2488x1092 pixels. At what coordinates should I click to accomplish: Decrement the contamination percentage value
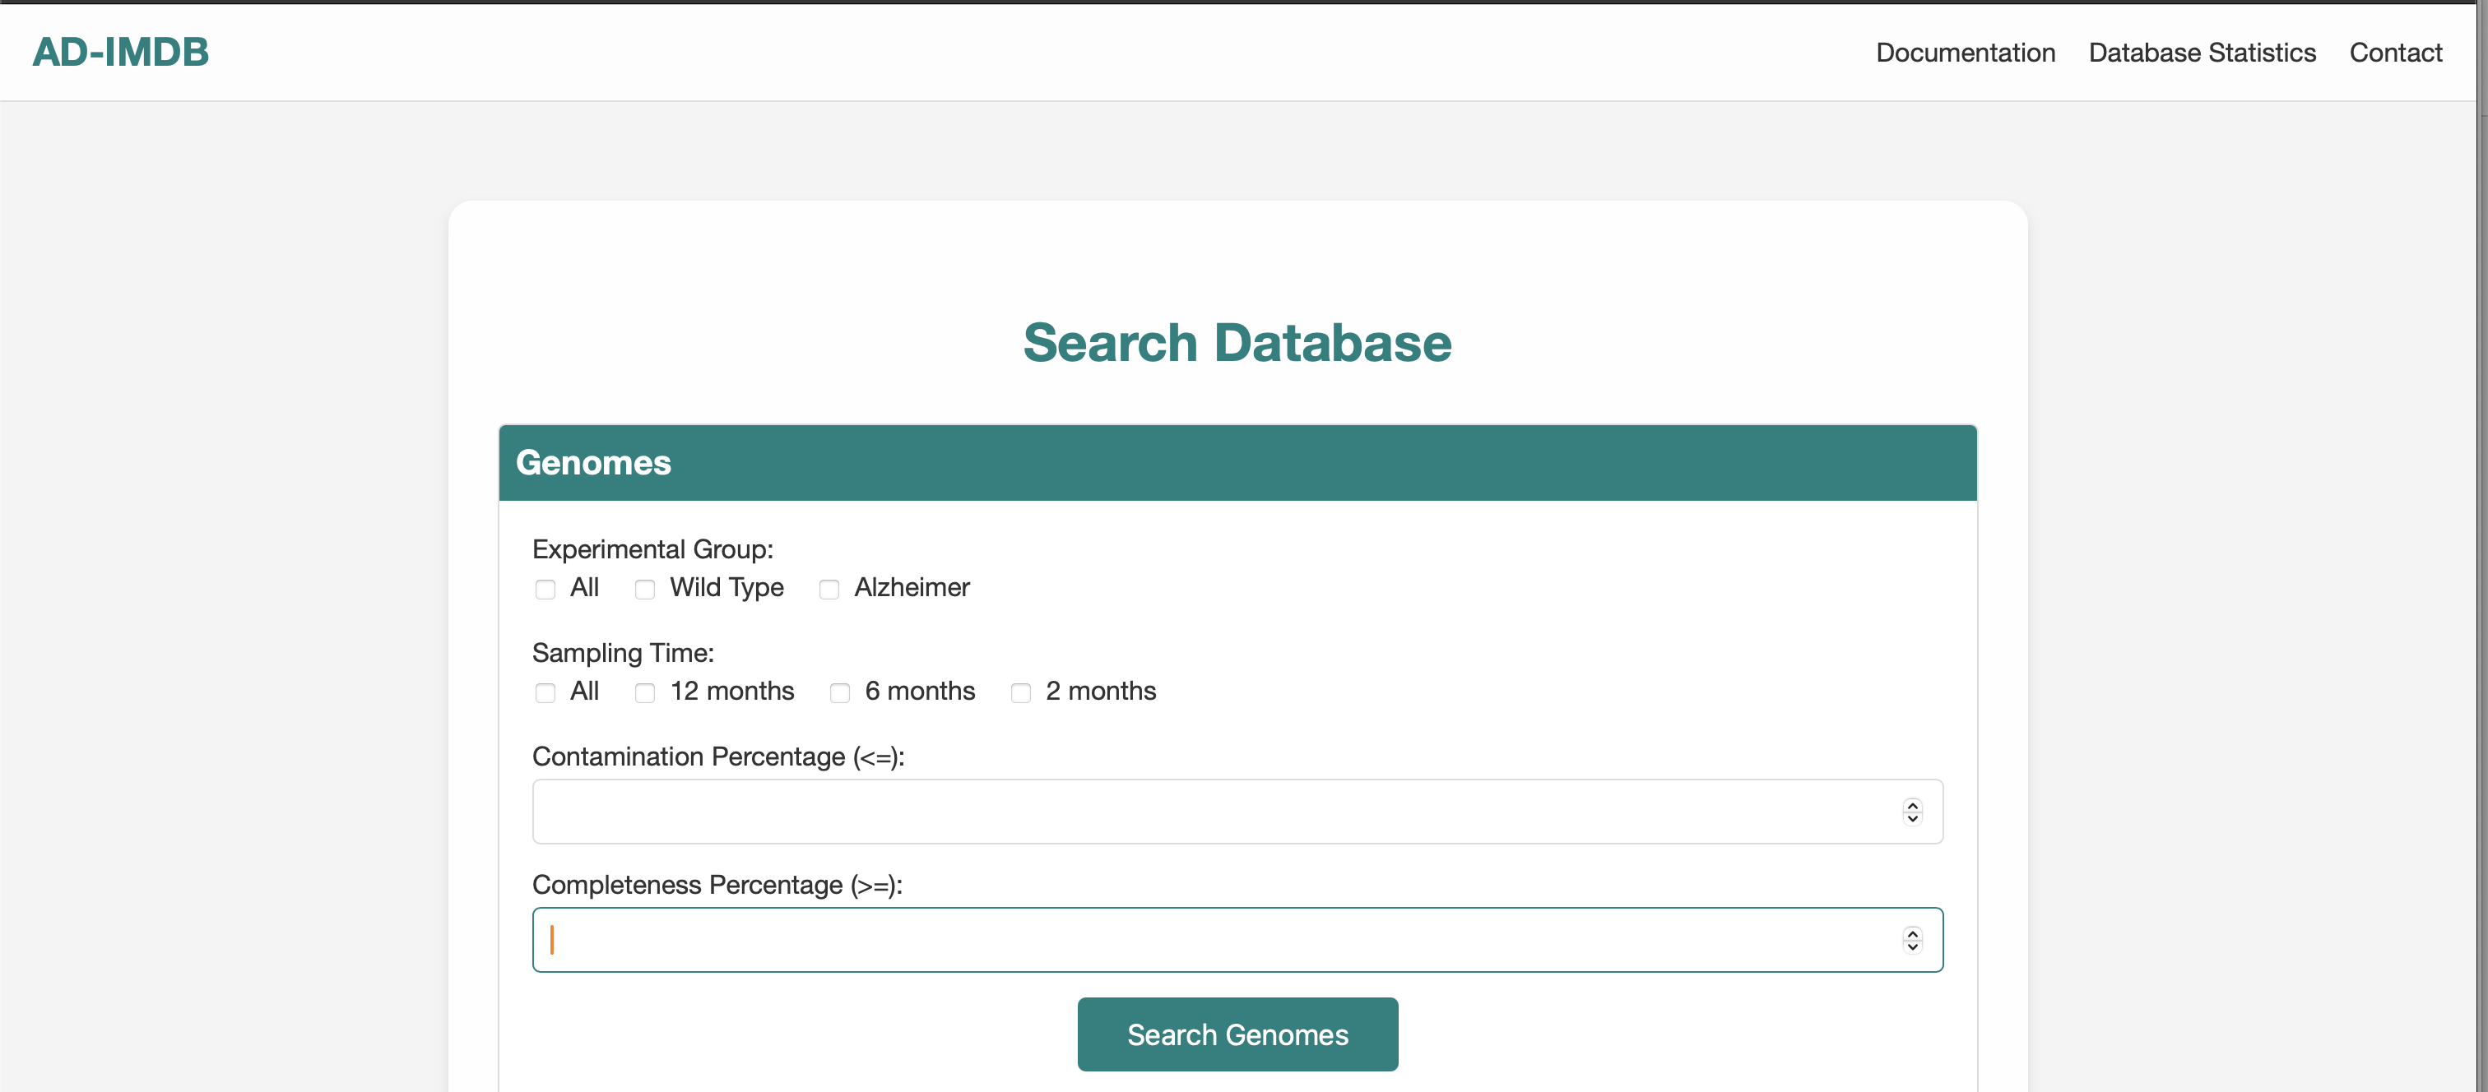(1912, 819)
